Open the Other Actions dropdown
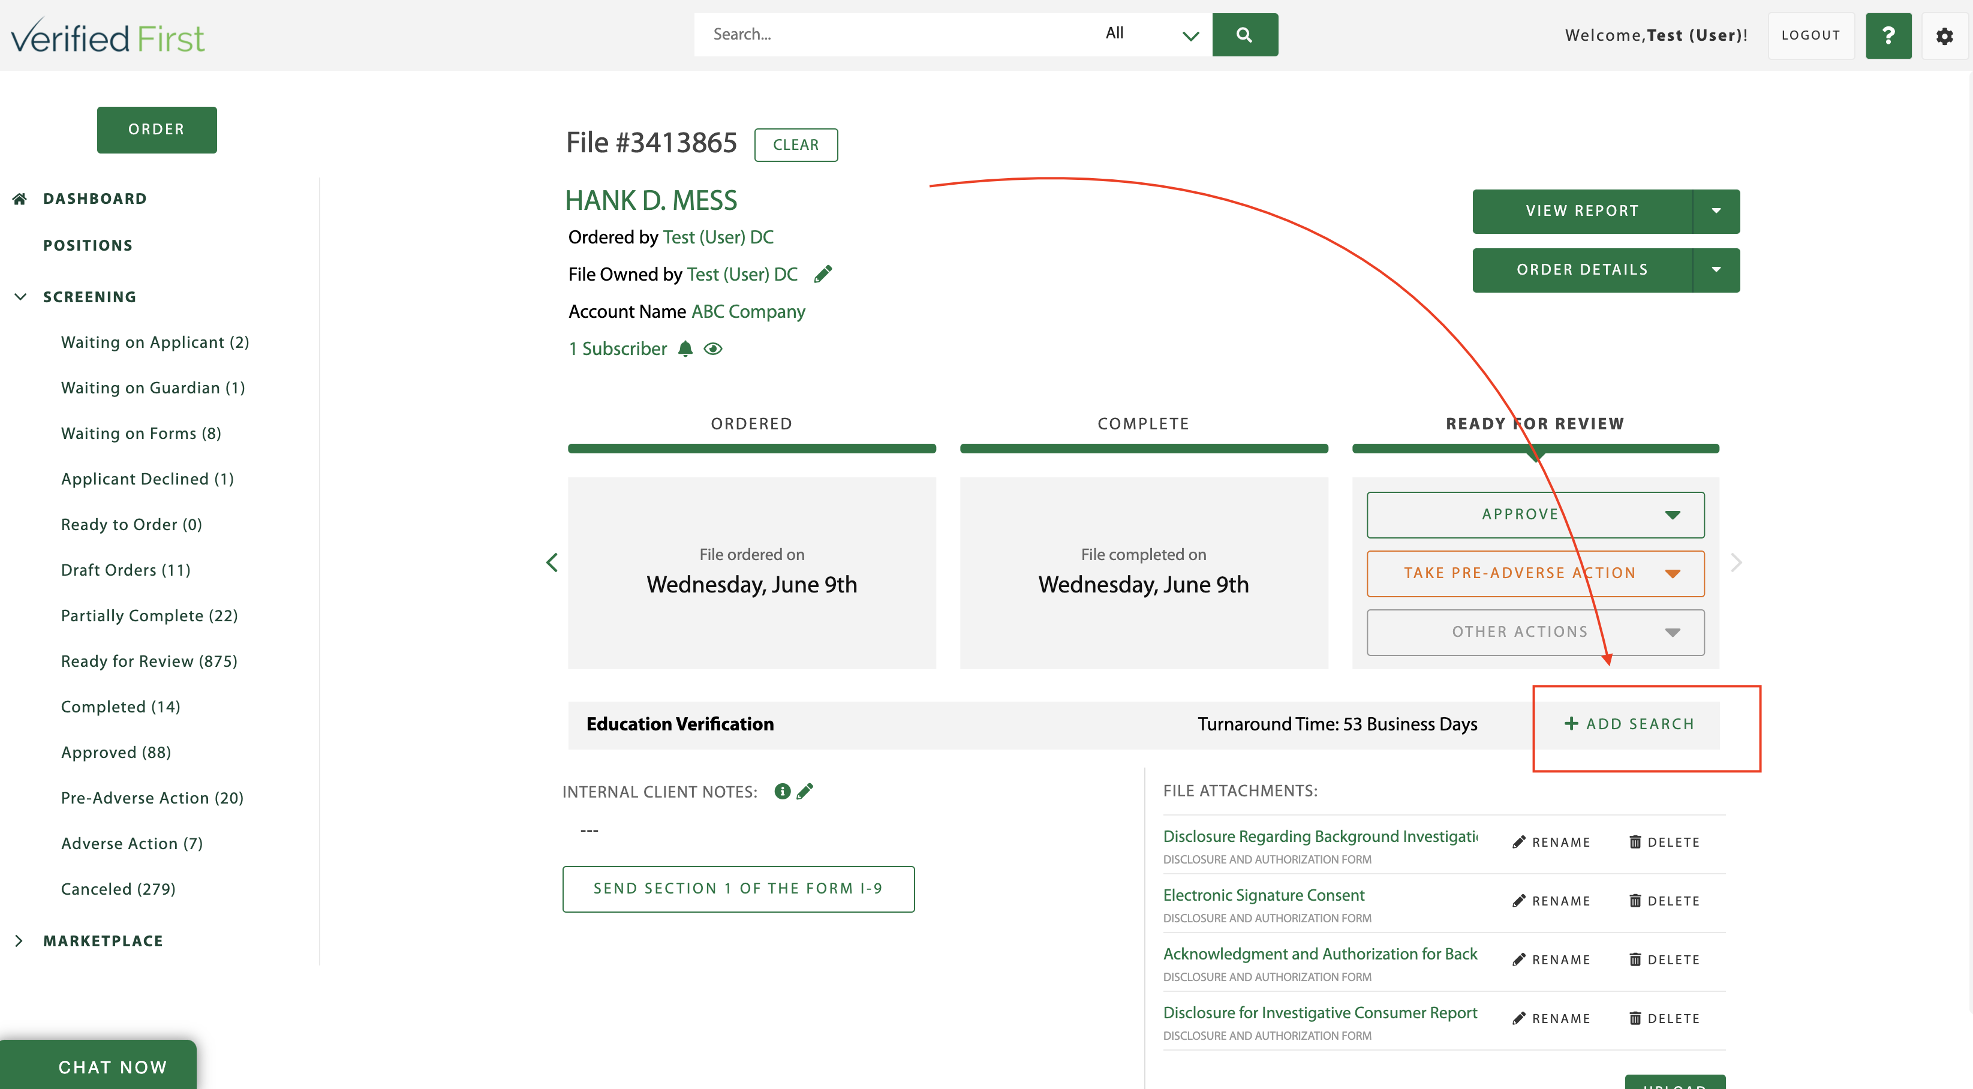Image resolution: width=1973 pixels, height=1089 pixels. click(1536, 633)
